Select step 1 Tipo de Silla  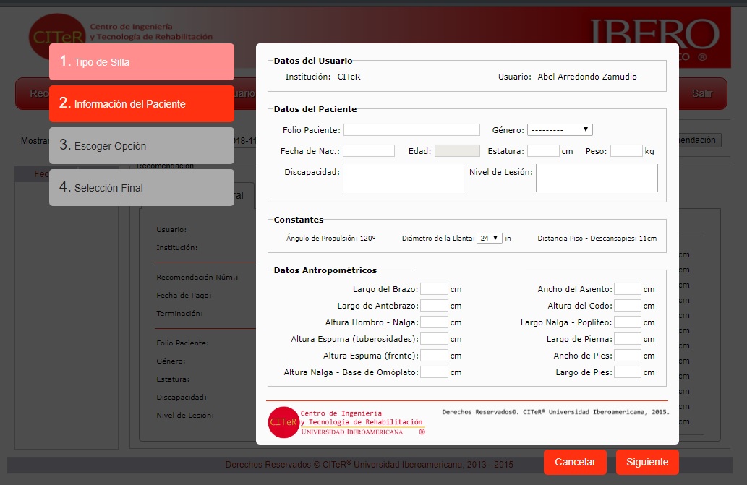[x=142, y=62]
